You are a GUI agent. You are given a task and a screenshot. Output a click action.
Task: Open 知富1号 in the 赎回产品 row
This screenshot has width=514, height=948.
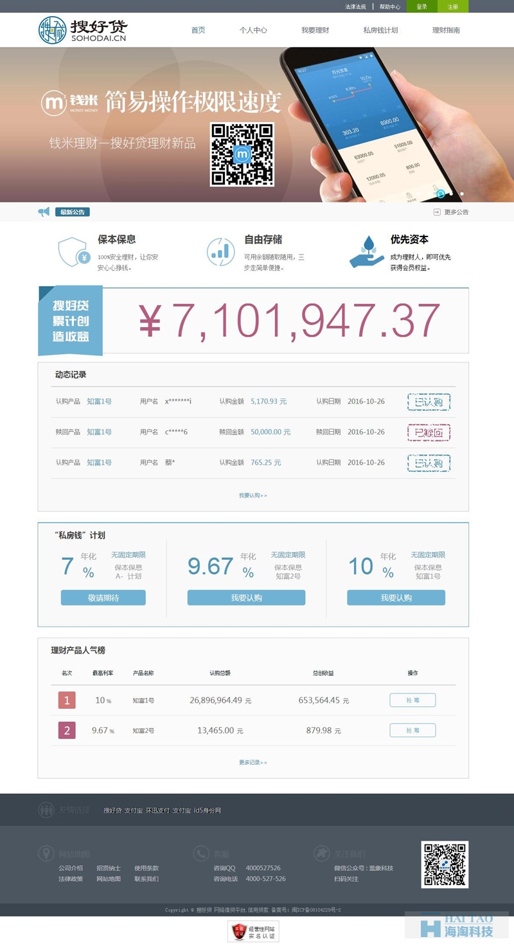pos(100,432)
